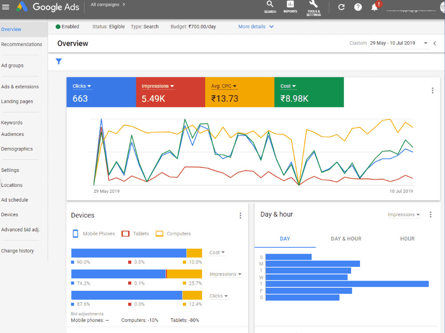Click the Tablets: -80% bid adjustment
The image size is (445, 333).
coord(185,320)
